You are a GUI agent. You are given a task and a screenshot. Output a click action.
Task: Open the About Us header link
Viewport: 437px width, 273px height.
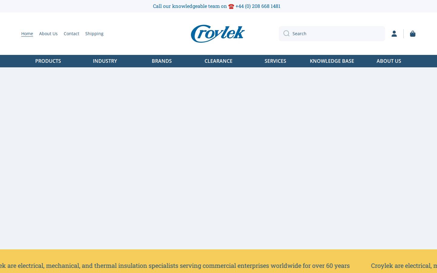[48, 34]
